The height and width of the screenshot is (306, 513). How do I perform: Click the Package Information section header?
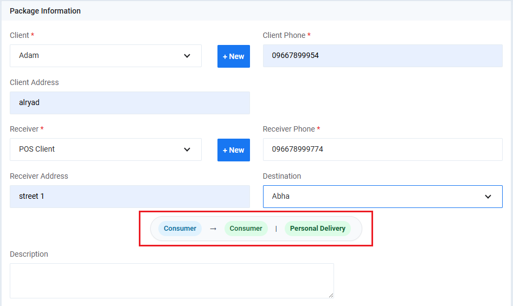pos(46,11)
